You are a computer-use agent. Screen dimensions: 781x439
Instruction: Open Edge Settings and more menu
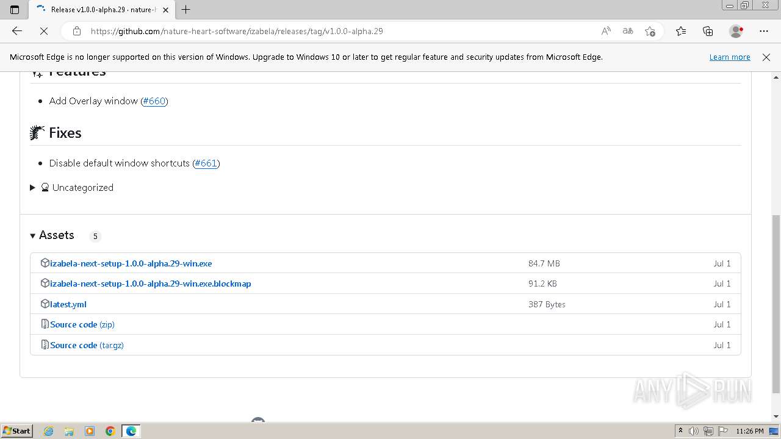pos(764,31)
